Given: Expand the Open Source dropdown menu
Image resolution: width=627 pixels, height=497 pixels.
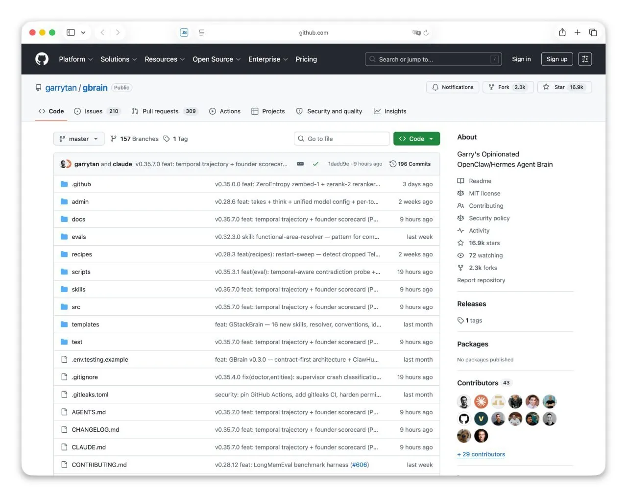Looking at the screenshot, I should coord(217,59).
